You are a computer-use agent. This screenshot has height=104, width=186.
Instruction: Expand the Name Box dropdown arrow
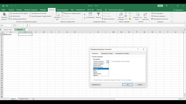[12, 25]
